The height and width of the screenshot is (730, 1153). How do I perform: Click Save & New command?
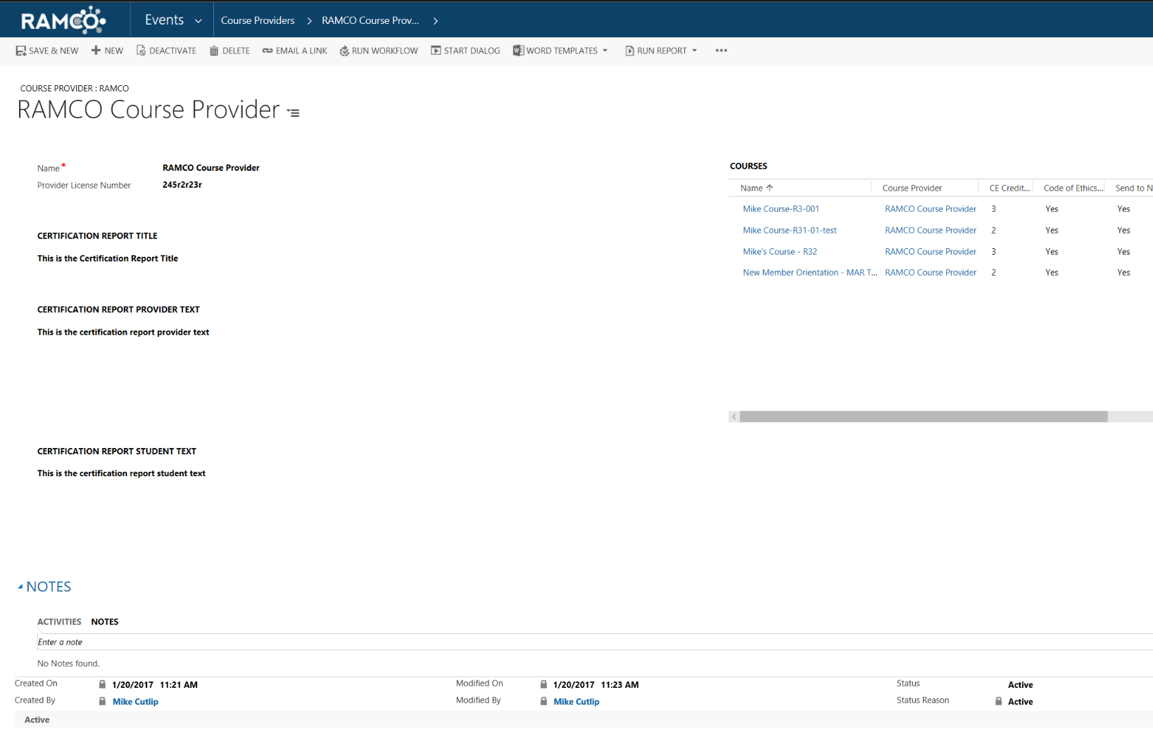[x=47, y=51]
